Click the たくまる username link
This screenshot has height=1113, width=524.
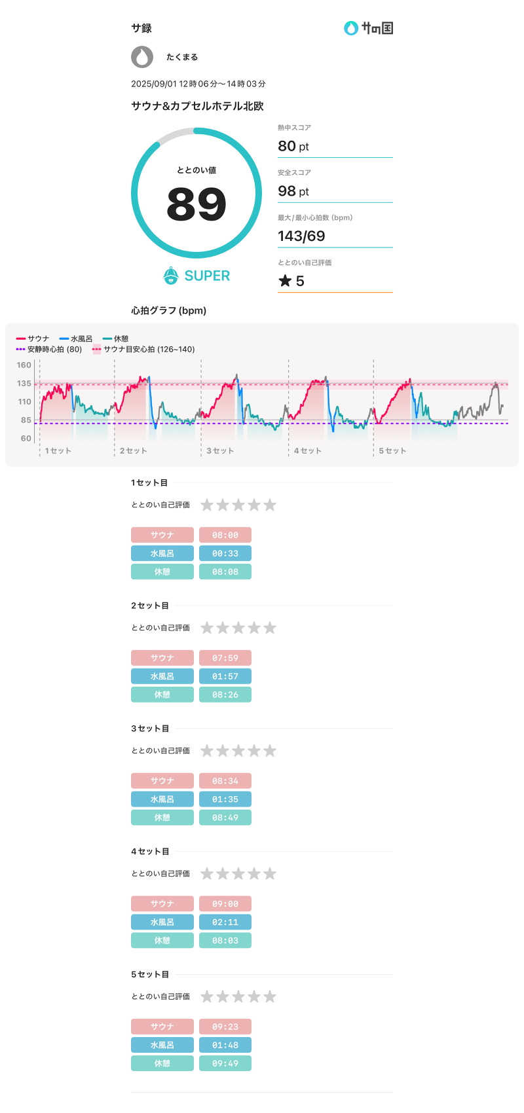182,57
